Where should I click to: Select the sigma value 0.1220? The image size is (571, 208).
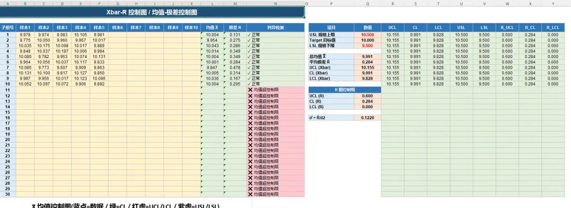(x=367, y=118)
